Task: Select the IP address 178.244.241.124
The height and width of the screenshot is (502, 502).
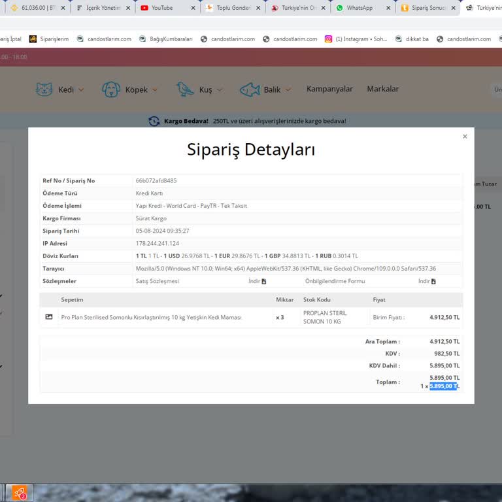Action: point(157,243)
